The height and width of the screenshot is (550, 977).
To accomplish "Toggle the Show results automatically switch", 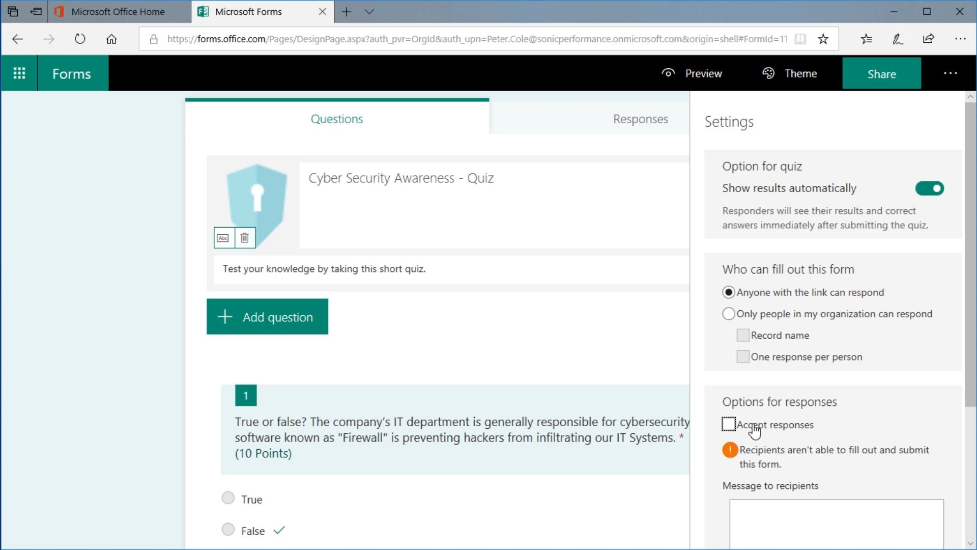I will coord(929,188).
